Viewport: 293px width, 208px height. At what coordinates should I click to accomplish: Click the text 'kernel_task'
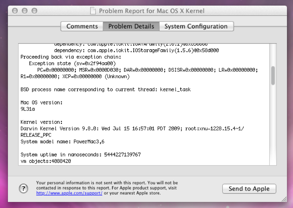tap(175, 90)
